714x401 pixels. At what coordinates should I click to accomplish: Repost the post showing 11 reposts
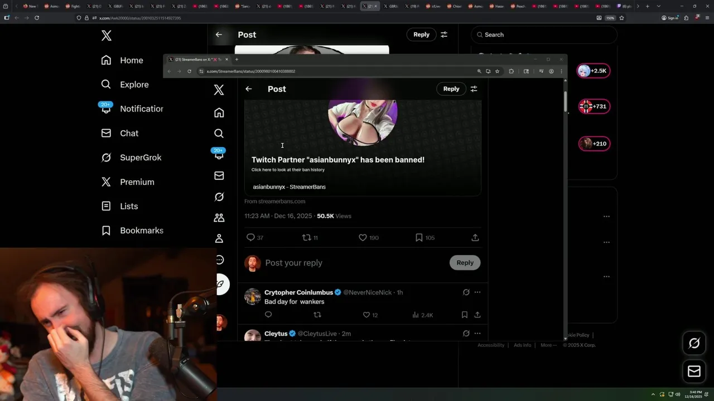coord(310,238)
